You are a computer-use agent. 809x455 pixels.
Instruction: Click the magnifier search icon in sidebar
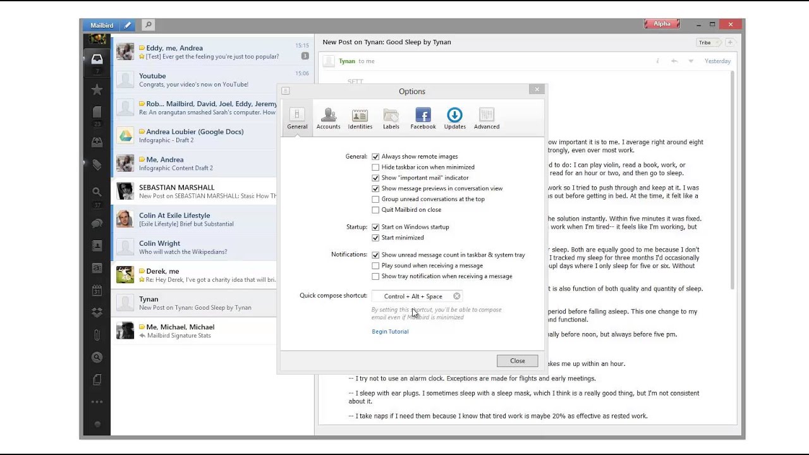[x=97, y=191]
